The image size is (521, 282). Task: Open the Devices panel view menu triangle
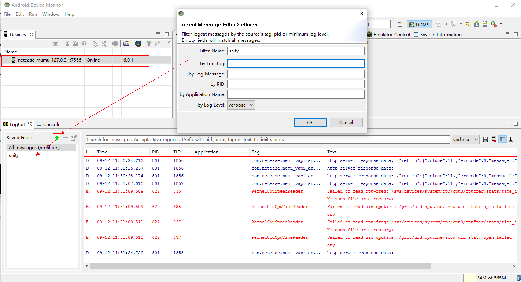tap(168, 42)
